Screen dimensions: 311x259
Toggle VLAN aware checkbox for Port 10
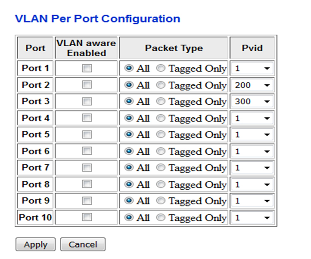click(x=87, y=218)
